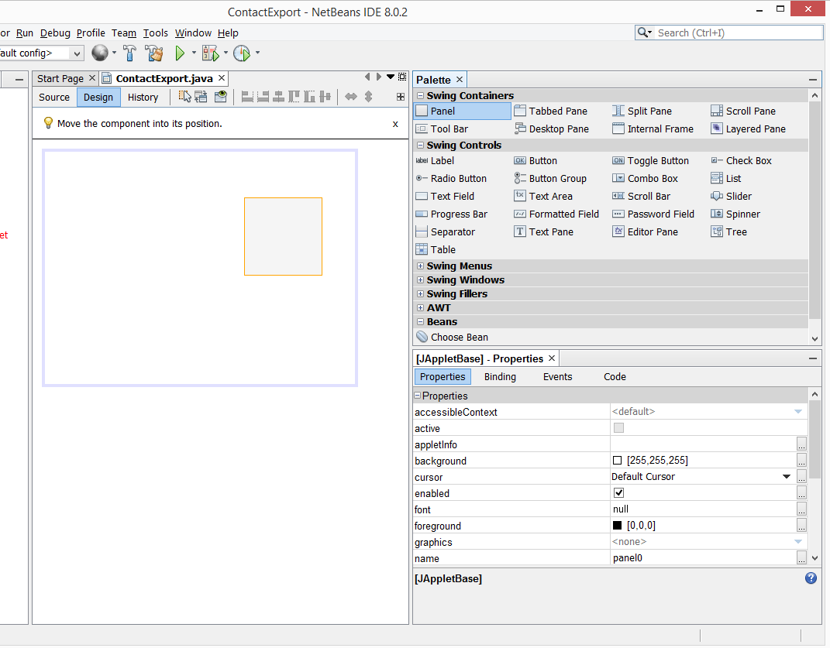Open the cursor property dropdown
The height and width of the screenshot is (648, 830).
(x=787, y=477)
